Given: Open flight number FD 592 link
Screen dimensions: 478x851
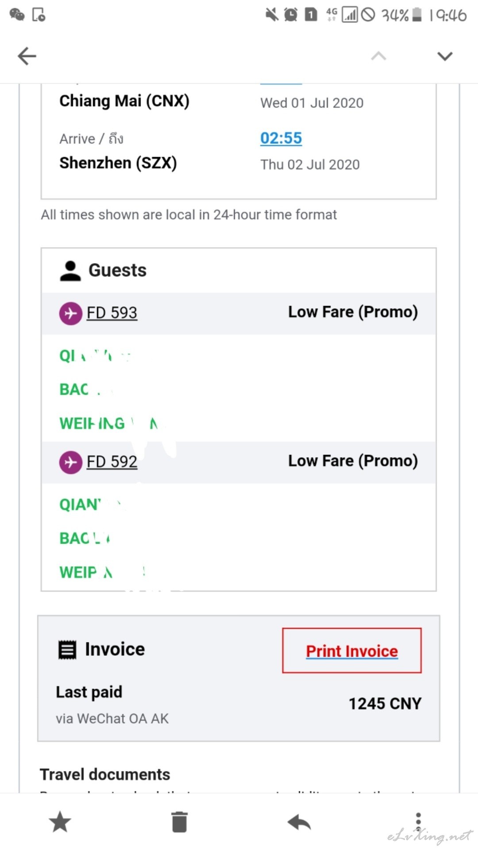Looking at the screenshot, I should [112, 462].
